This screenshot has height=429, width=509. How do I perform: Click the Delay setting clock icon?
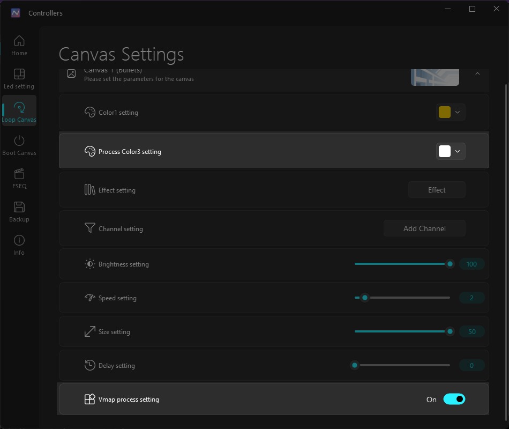click(89, 365)
